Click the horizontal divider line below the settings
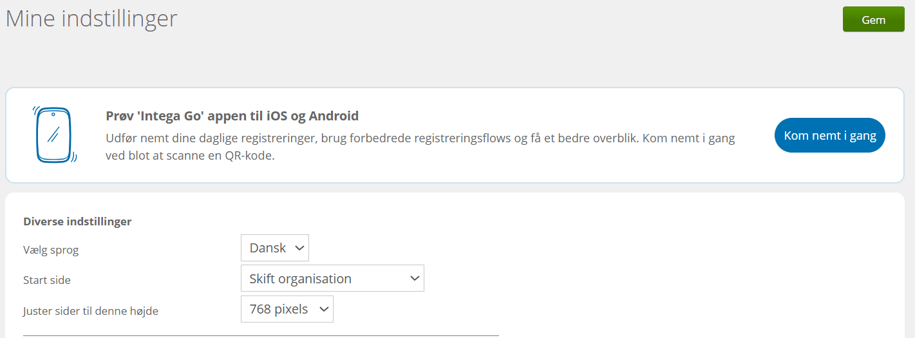915x338 pixels. 261,335
